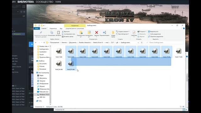The image size is (201, 113).
Task: Open Steam's СООБЩЕСТВО (Community) tab
Action: pos(45,2)
